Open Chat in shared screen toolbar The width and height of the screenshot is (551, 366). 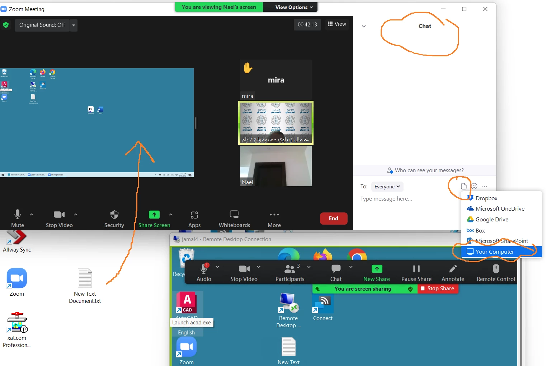point(336,272)
